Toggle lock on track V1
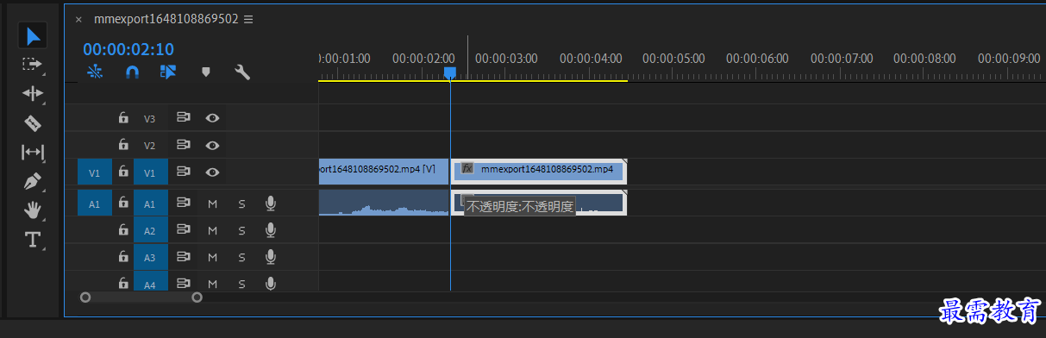Image resolution: width=1046 pixels, height=338 pixels. (x=123, y=172)
